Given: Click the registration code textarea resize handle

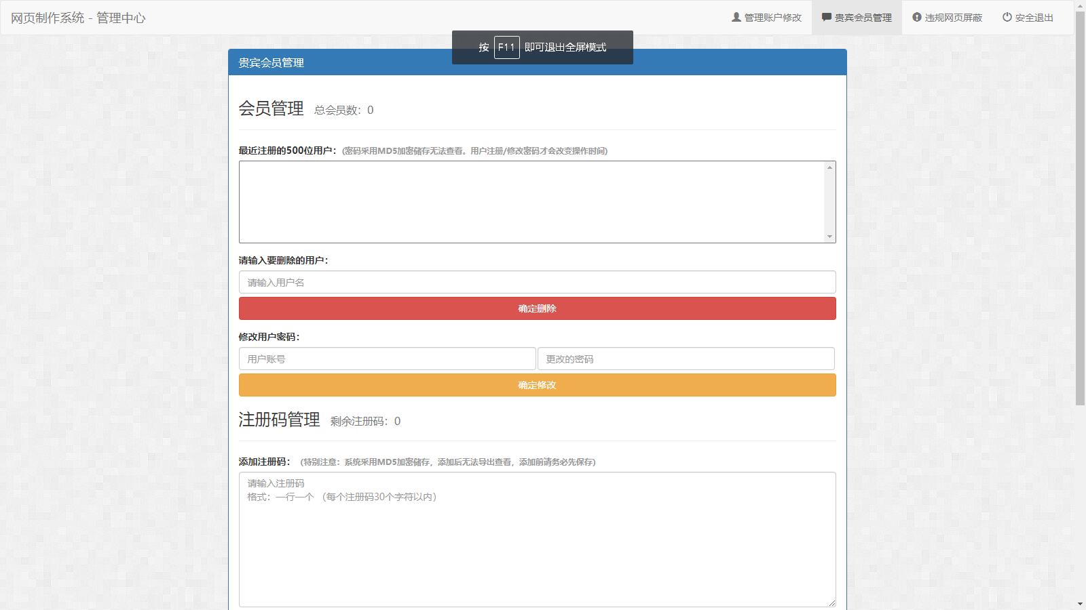Looking at the screenshot, I should (x=831, y=603).
